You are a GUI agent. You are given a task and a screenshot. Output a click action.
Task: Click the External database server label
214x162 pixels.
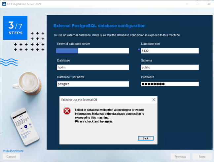[73, 44]
